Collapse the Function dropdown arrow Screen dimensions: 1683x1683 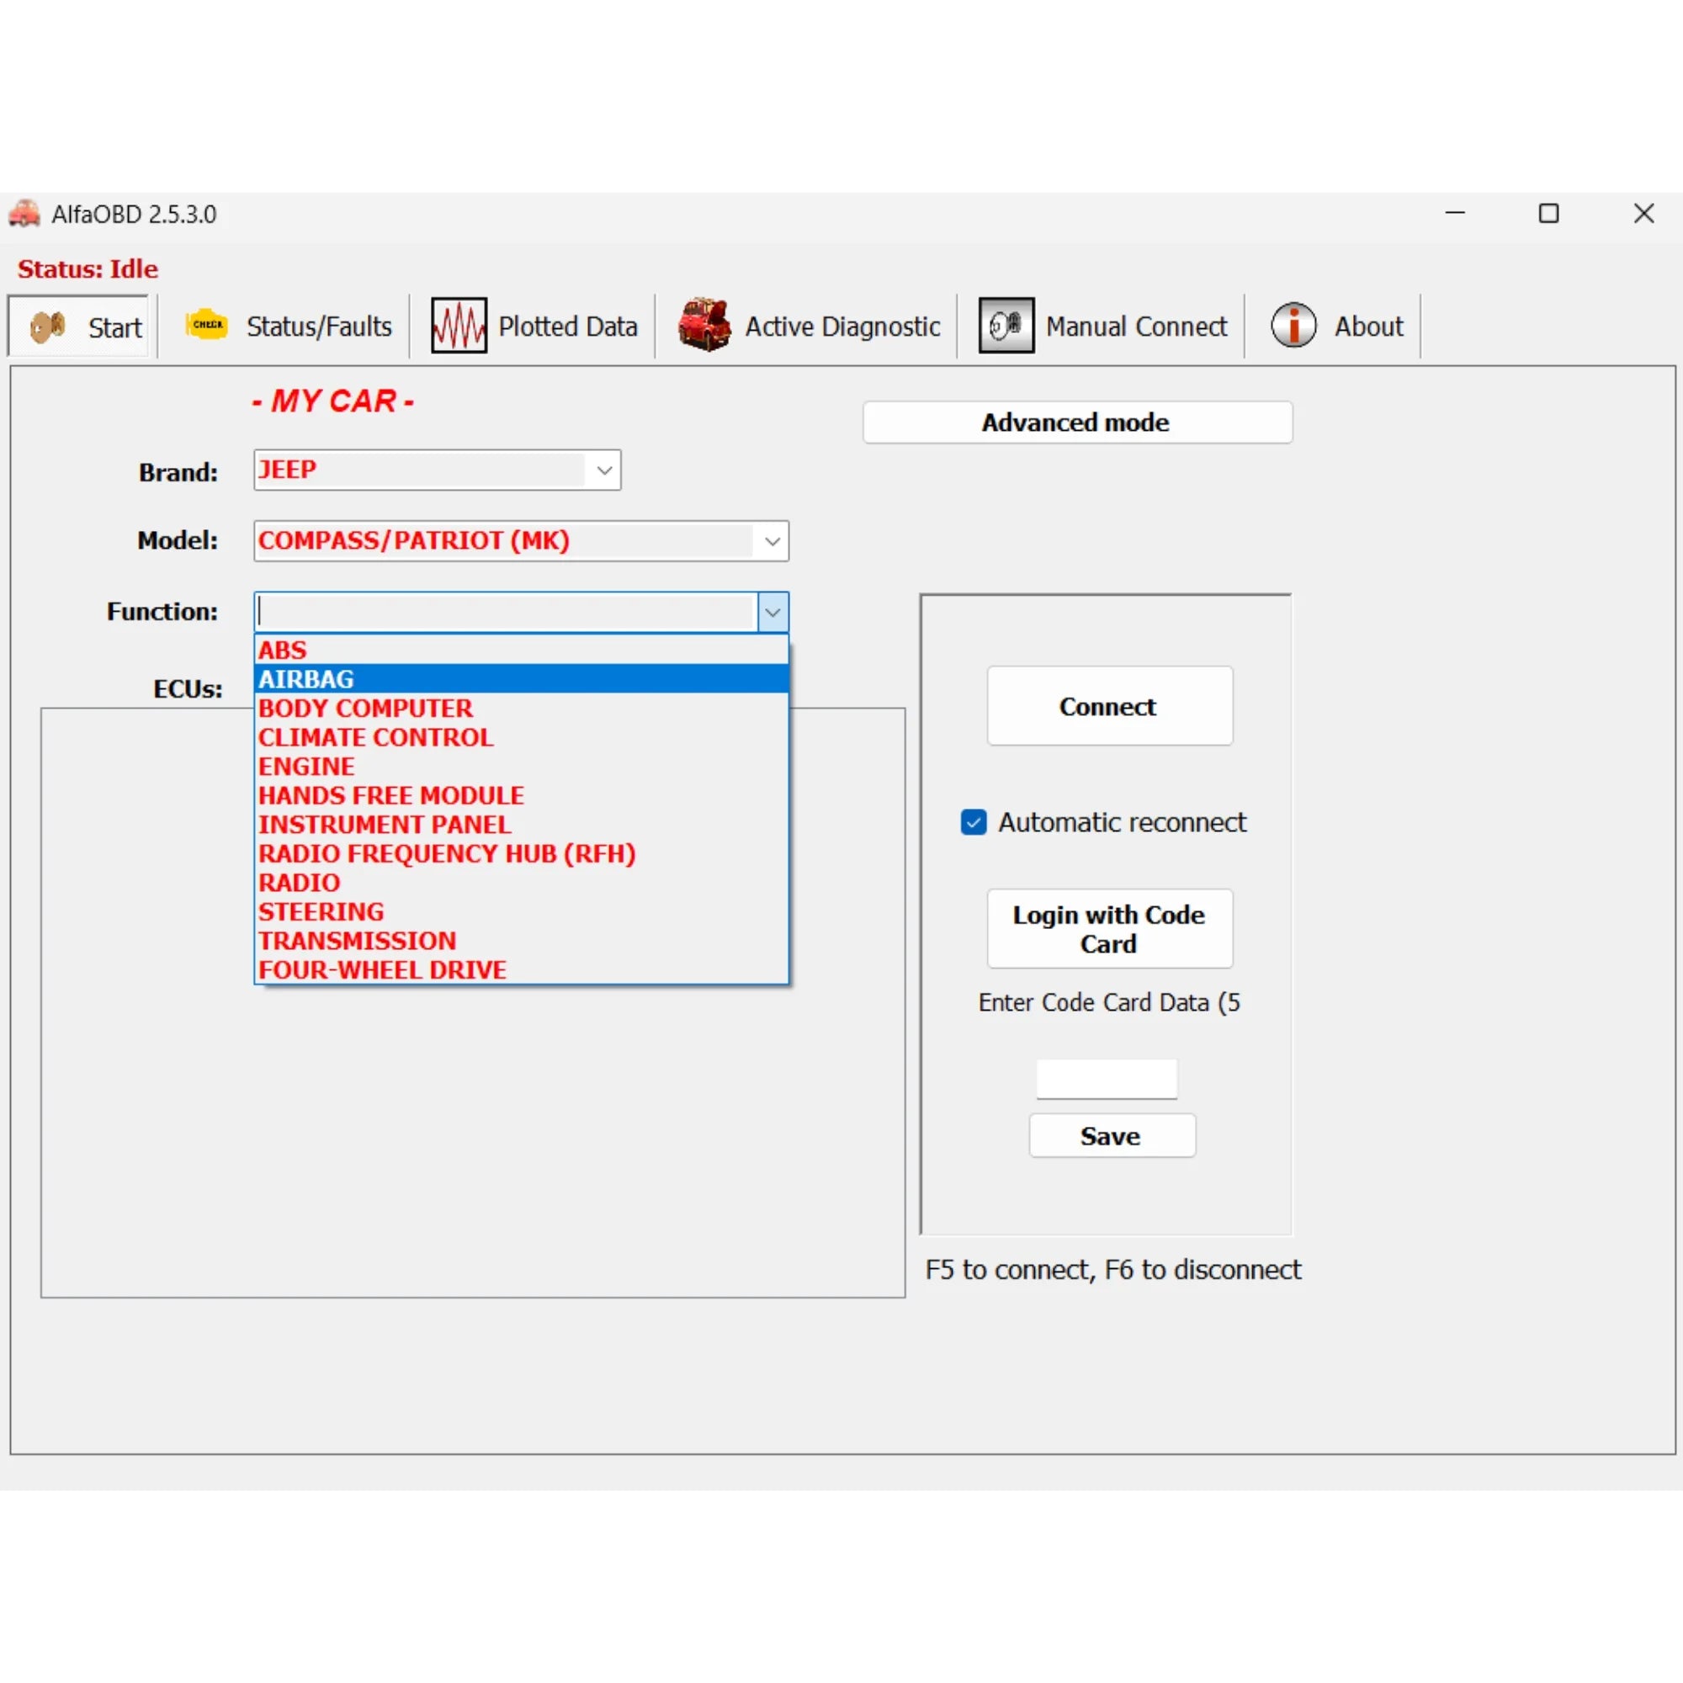point(772,613)
